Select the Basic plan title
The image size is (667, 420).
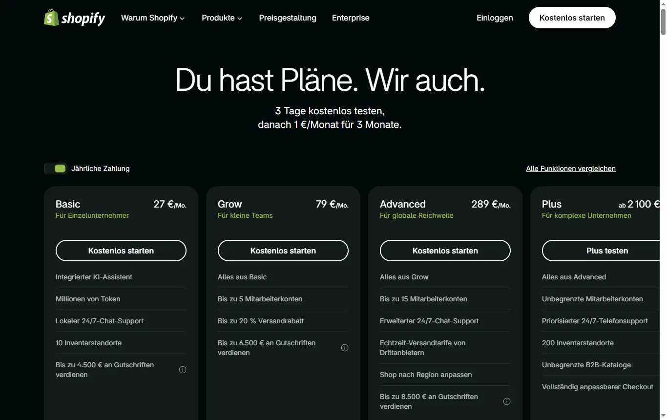[68, 204]
